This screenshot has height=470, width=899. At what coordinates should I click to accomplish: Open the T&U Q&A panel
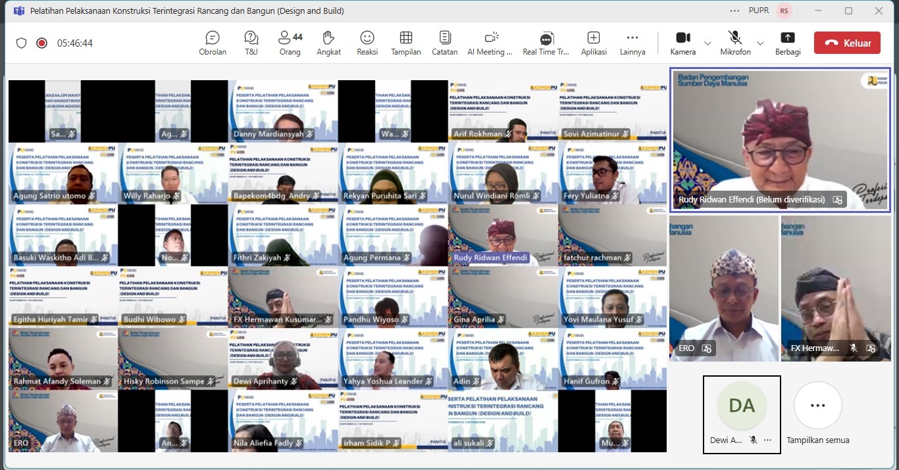pyautogui.click(x=251, y=43)
